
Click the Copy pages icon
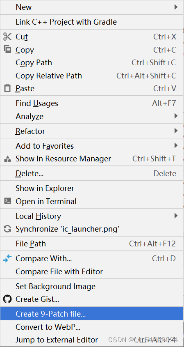click(x=7, y=49)
